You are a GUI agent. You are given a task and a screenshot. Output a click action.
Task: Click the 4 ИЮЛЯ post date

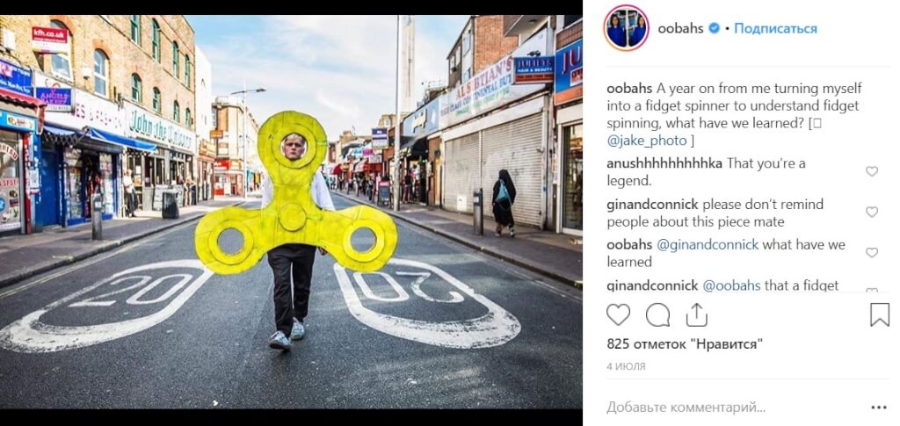pos(626,366)
